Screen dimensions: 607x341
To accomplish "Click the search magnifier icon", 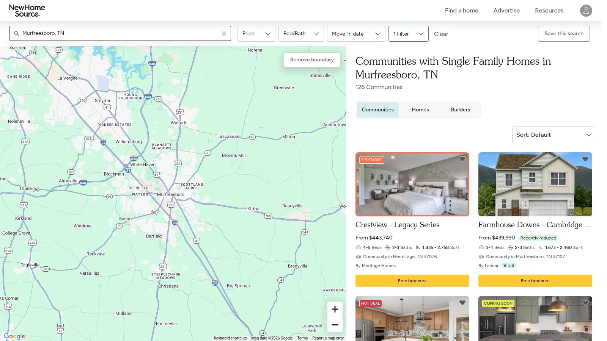I will 16,33.
